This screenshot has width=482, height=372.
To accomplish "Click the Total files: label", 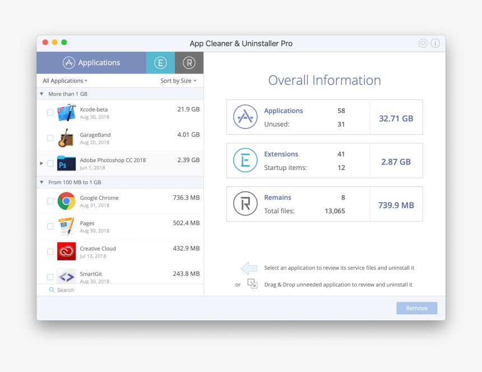I will tap(279, 211).
